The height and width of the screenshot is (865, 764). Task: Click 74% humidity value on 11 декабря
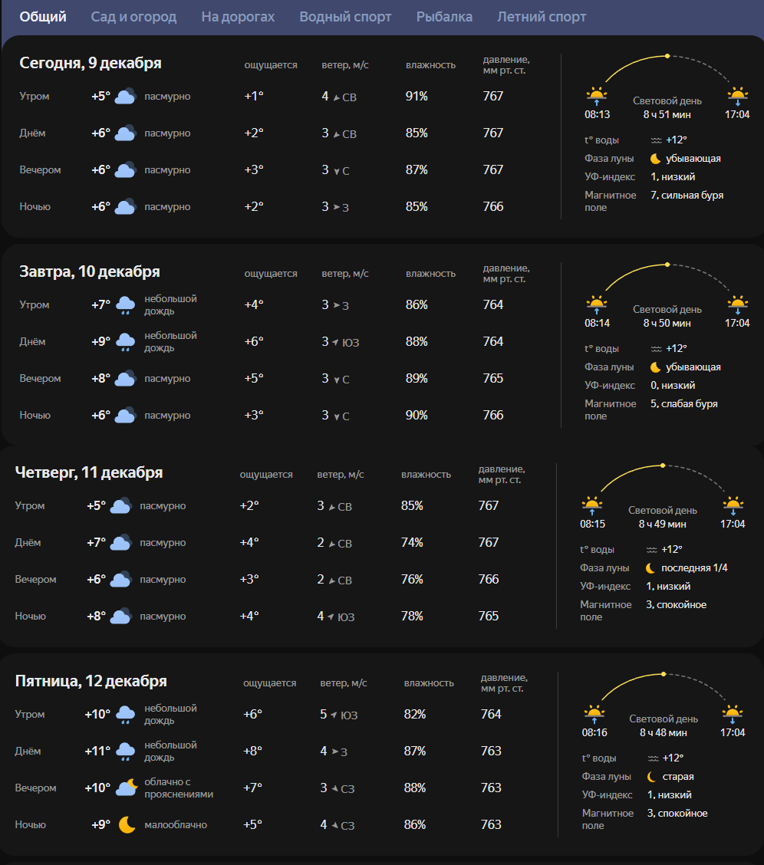point(412,543)
